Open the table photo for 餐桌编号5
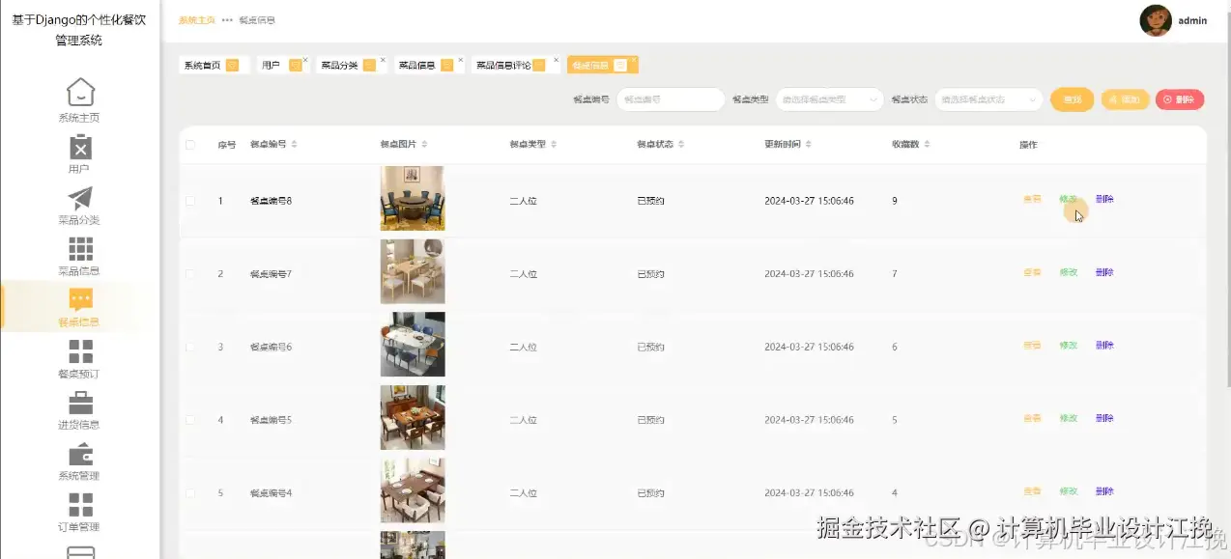This screenshot has height=559, width=1231. coord(413,418)
